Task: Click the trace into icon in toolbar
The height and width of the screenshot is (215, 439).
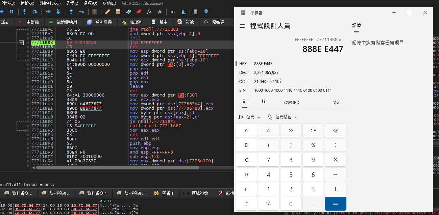Action: point(48,12)
